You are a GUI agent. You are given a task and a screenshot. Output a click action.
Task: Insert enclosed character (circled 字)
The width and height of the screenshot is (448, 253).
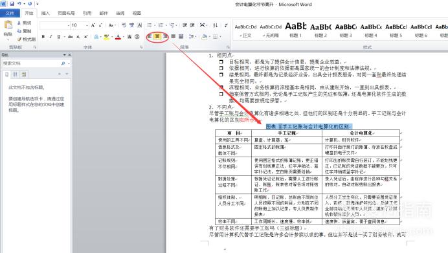tap(137, 37)
